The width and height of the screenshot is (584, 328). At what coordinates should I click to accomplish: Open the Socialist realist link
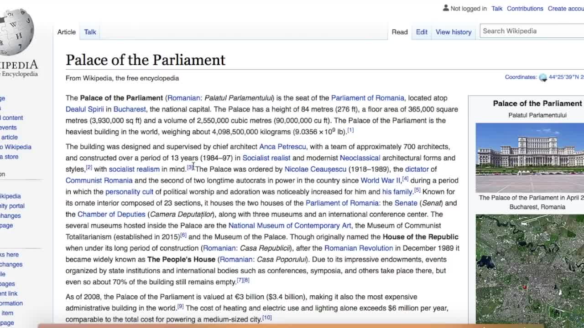(x=266, y=158)
